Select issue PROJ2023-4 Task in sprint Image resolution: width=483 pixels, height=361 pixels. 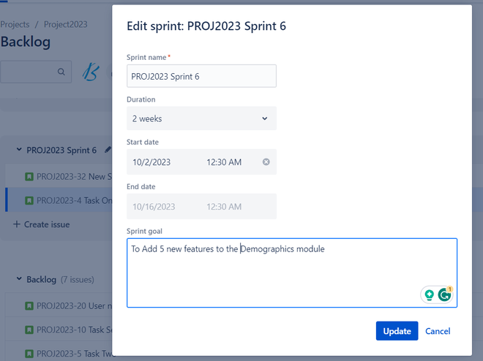59,200
